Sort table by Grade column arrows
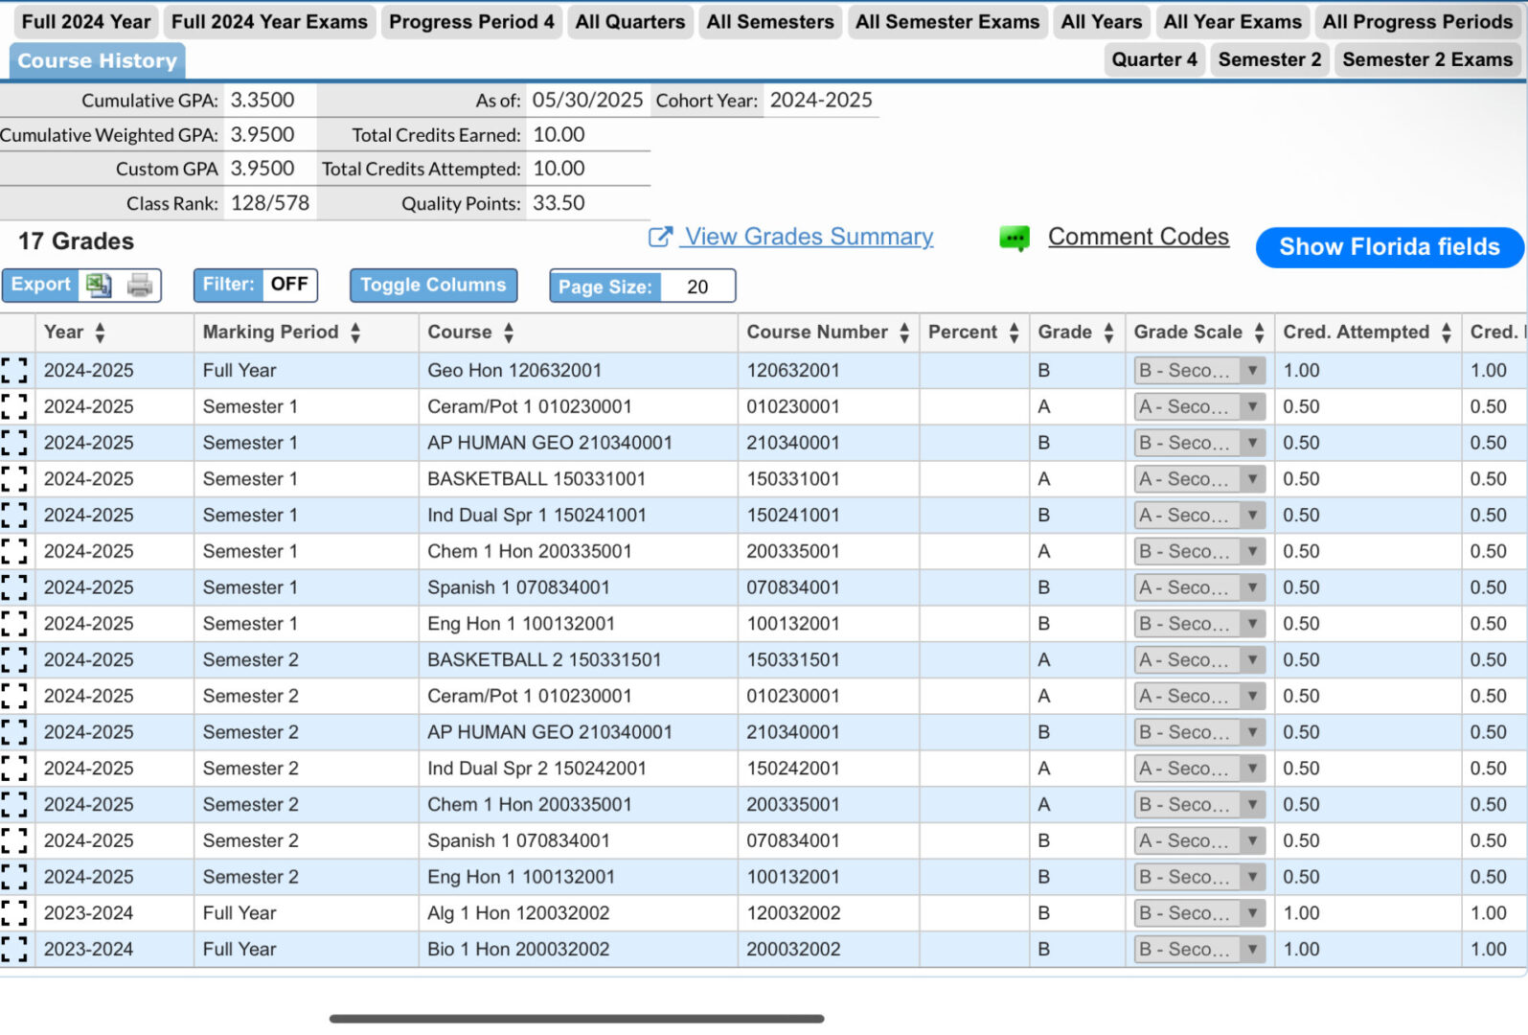The image size is (1528, 1035). [x=1108, y=333]
